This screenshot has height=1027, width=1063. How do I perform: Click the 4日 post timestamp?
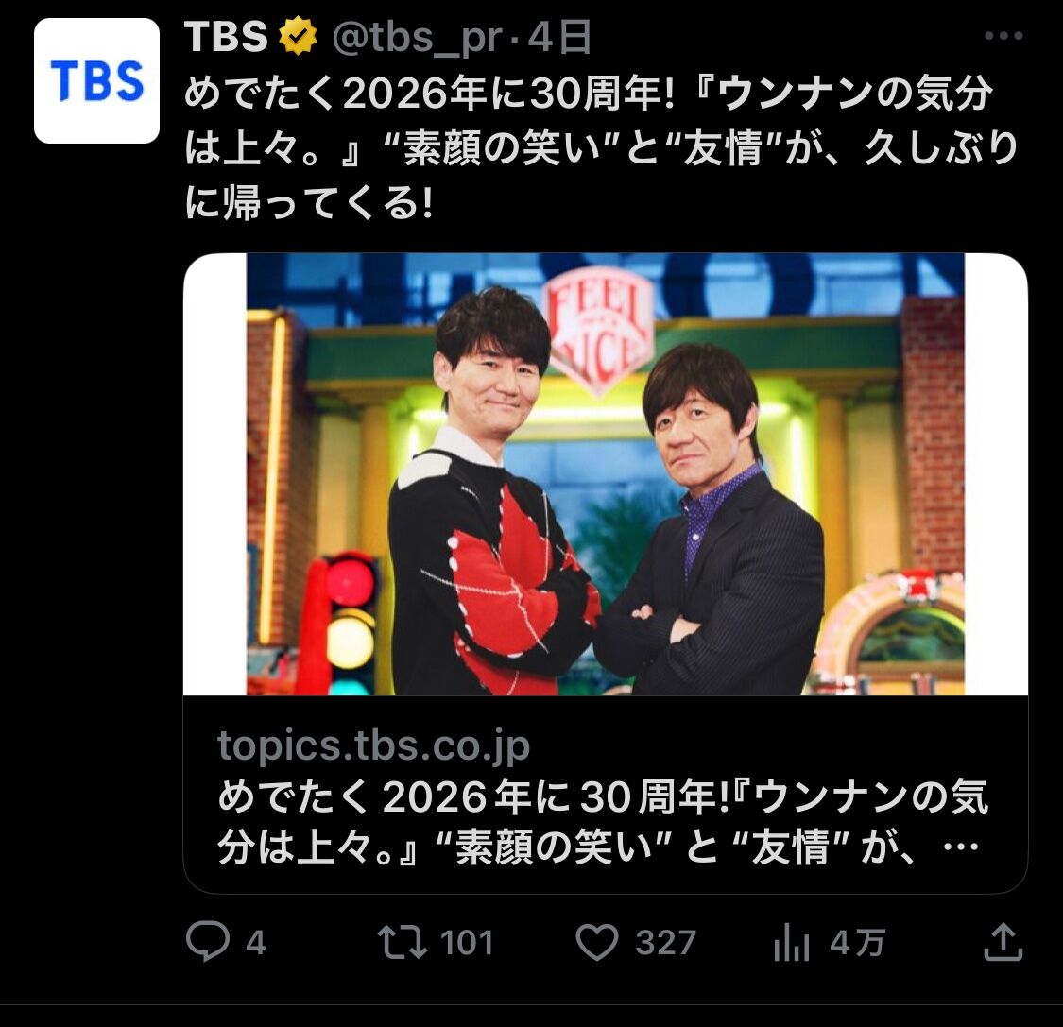click(x=559, y=37)
